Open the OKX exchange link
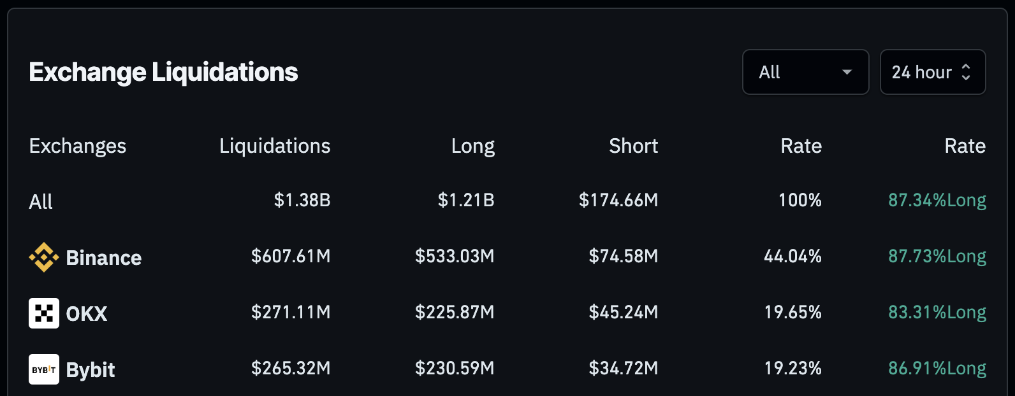This screenshot has height=396, width=1015. click(x=87, y=314)
